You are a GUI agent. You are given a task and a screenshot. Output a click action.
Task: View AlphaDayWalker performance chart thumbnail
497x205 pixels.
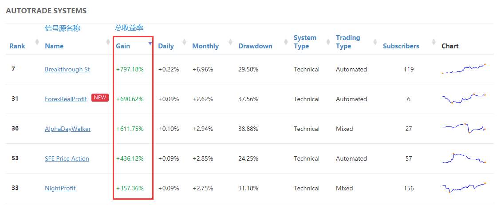pos(464,128)
